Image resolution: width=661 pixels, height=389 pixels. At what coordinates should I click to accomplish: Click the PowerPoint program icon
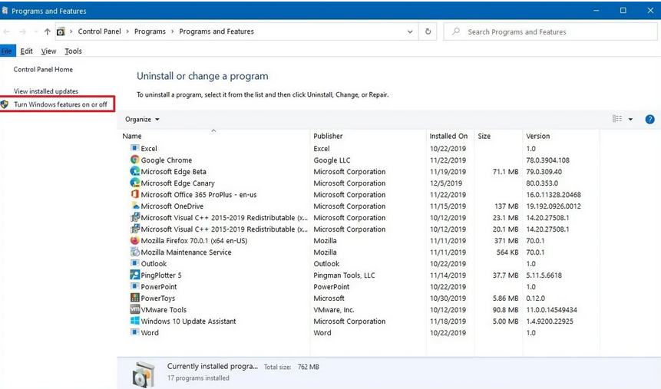(x=134, y=286)
